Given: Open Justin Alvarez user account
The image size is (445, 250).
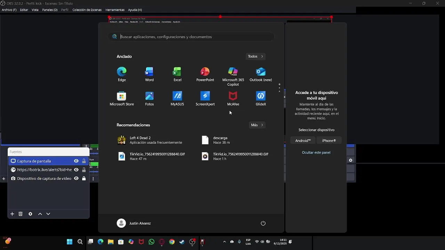Looking at the screenshot, I should pyautogui.click(x=134, y=223).
